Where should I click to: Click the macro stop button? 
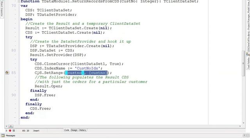tap(14, 131)
